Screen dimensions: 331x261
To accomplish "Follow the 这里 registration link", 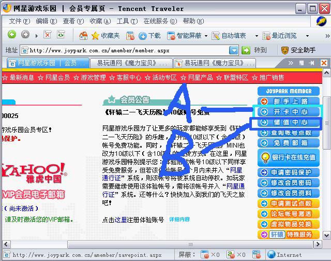I will point(121,220).
